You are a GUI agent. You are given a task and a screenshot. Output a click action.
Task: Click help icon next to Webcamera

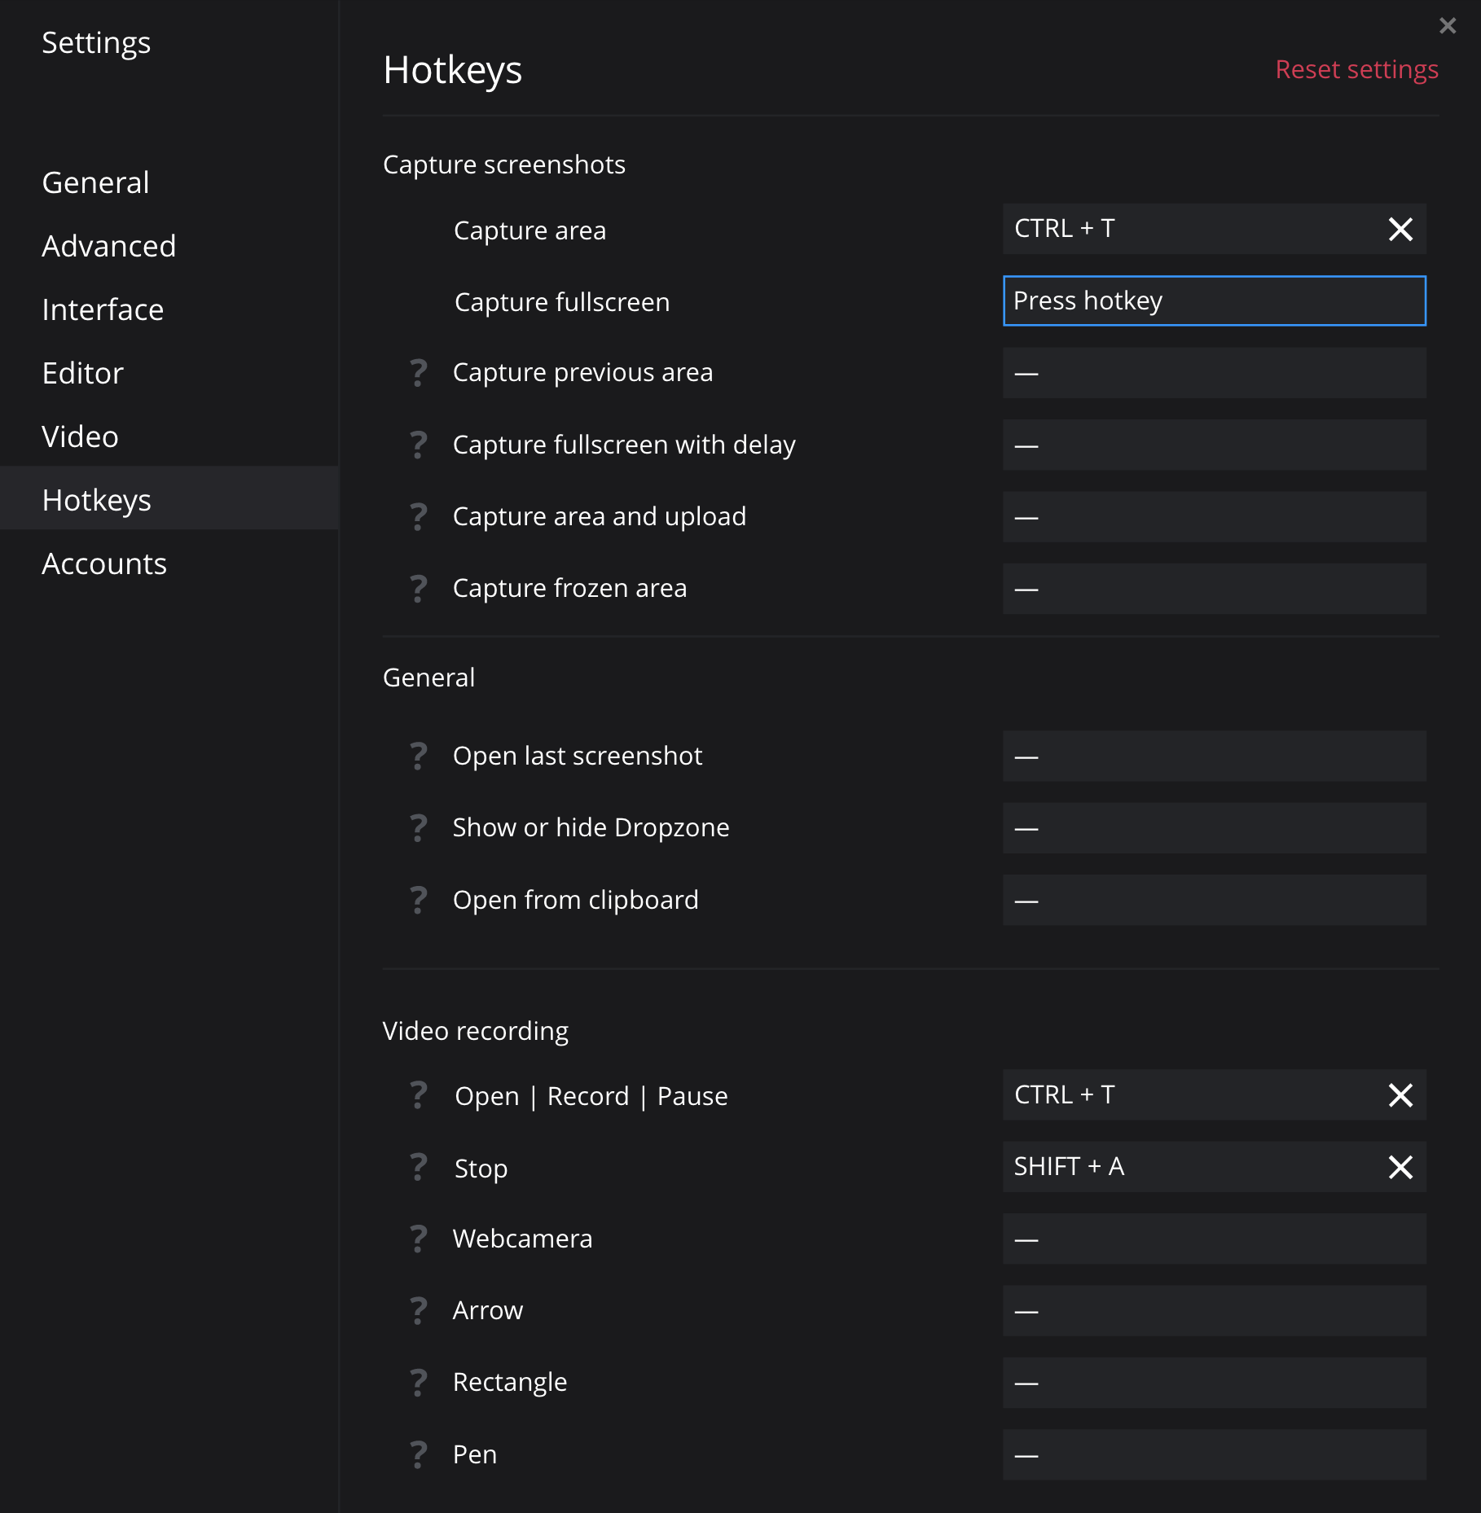click(x=418, y=1239)
